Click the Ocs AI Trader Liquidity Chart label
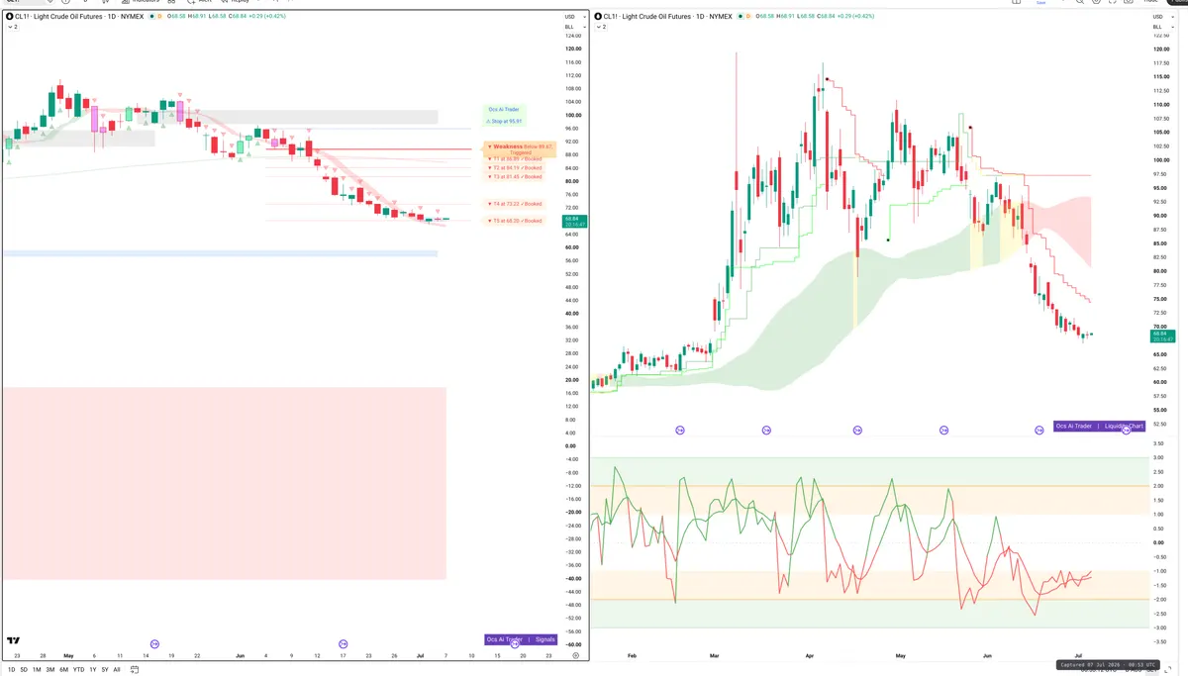 pos(1099,426)
